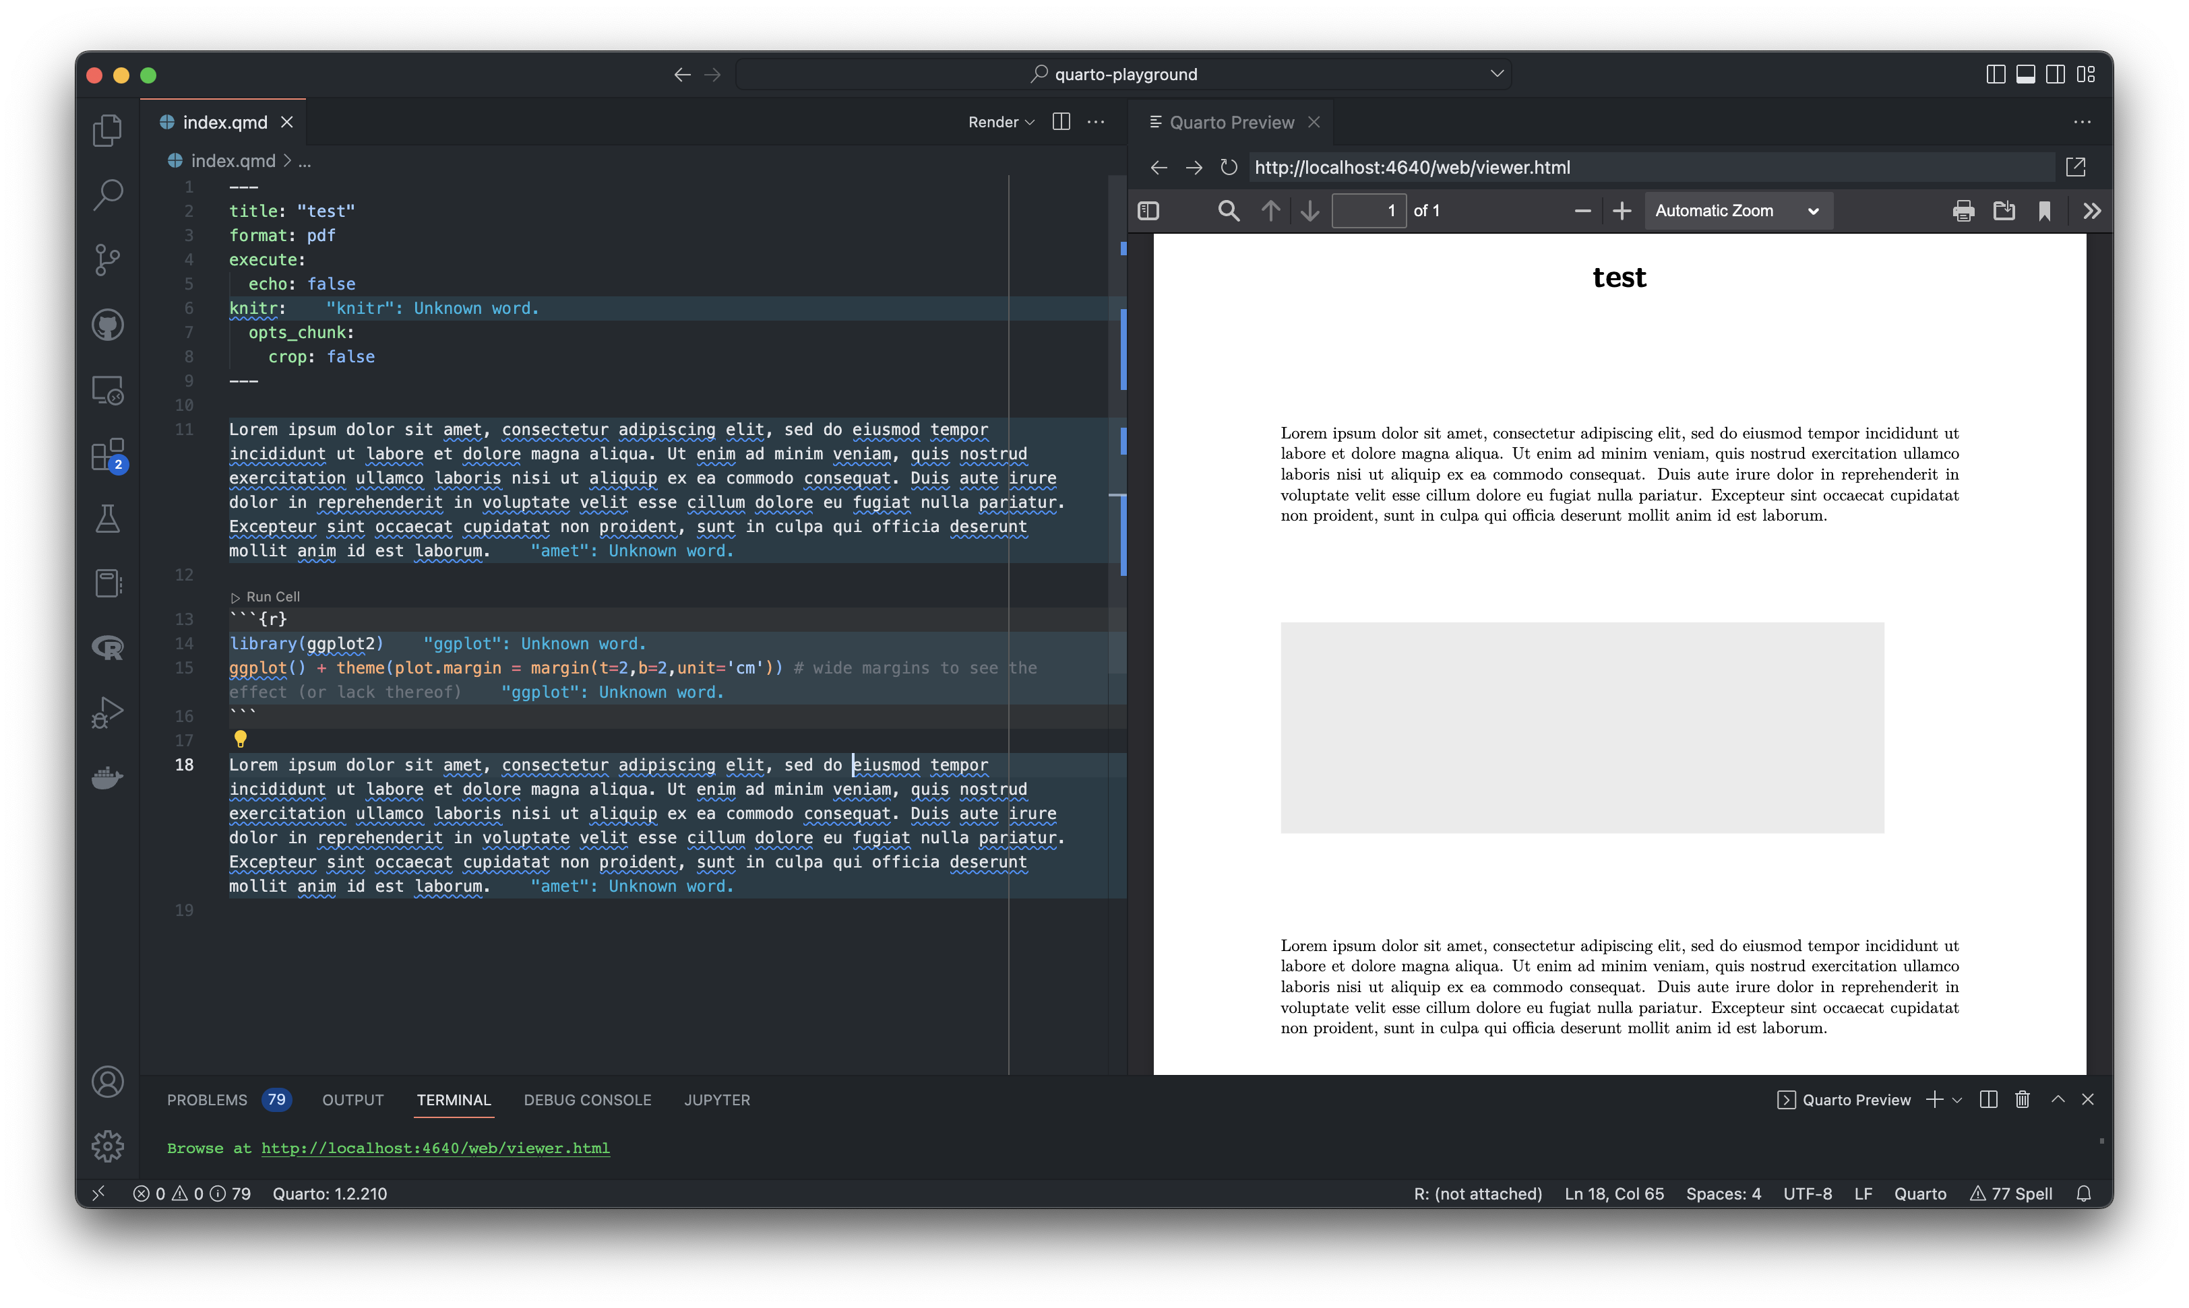The image size is (2189, 1308).
Task: Expand the index.qmd breadcrumb ellipsis
Action: (304, 161)
